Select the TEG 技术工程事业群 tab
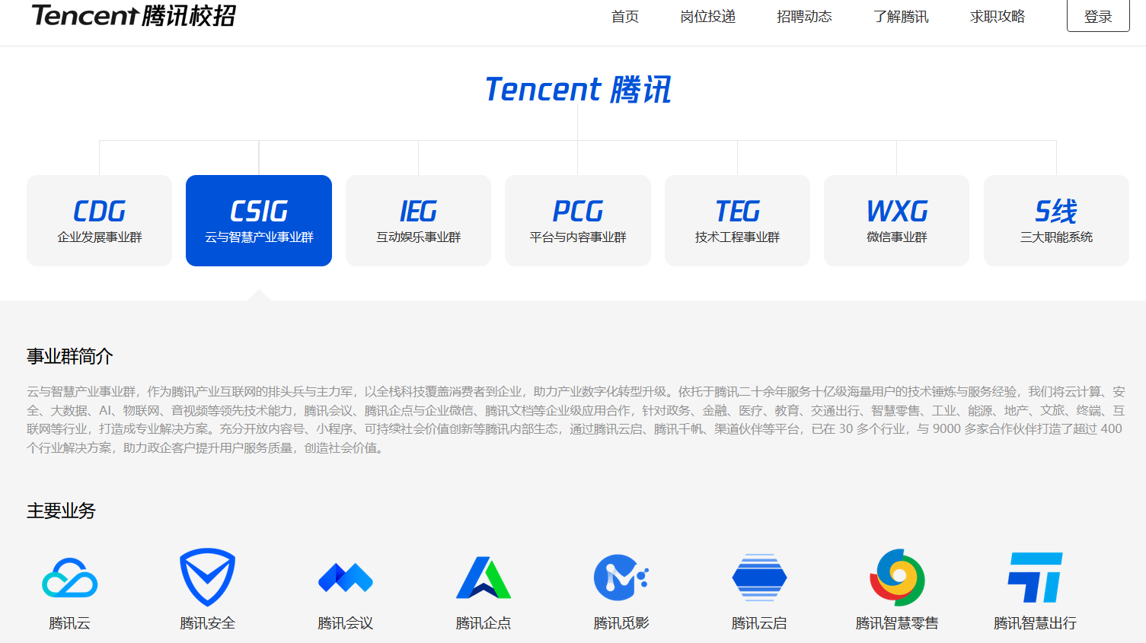 pos(738,221)
